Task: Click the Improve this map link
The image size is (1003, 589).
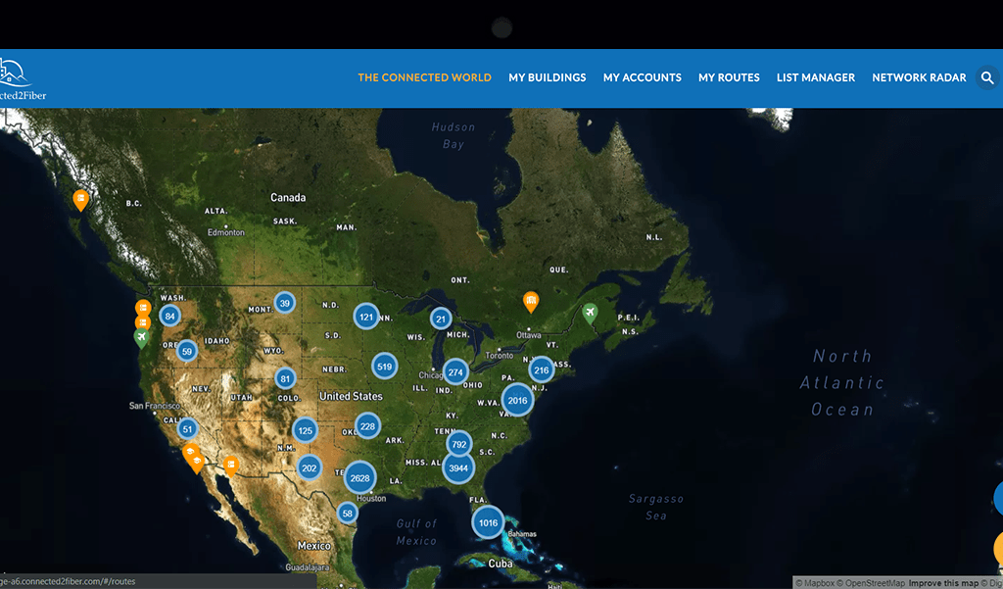Action: click(x=946, y=583)
